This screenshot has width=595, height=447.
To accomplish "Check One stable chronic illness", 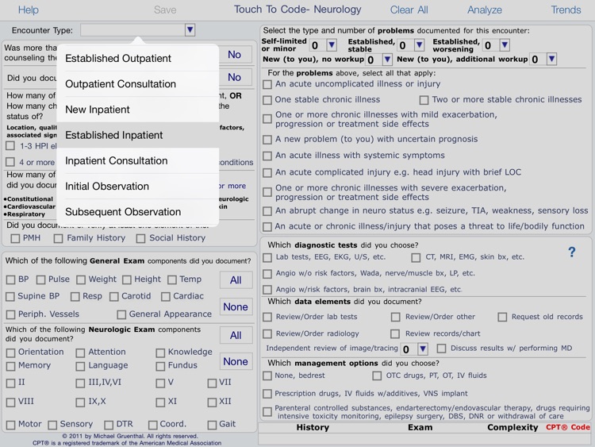I will click(267, 100).
